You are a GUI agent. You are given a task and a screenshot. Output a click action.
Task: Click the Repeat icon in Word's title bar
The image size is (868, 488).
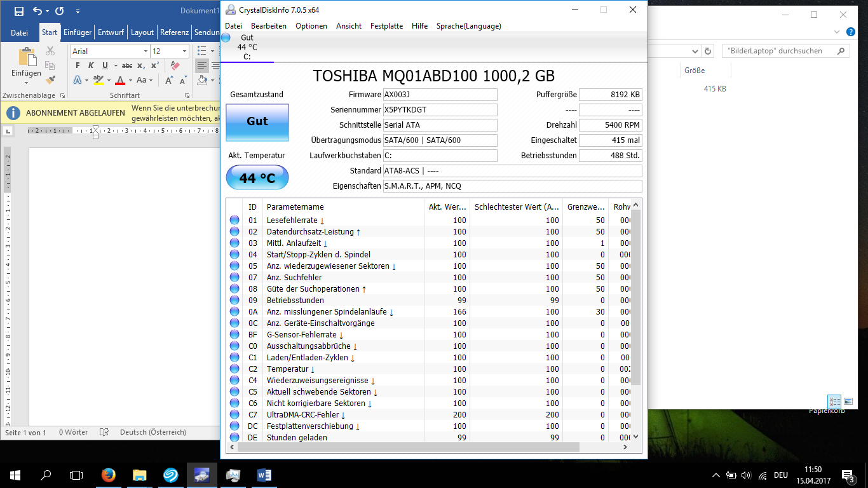coord(60,11)
